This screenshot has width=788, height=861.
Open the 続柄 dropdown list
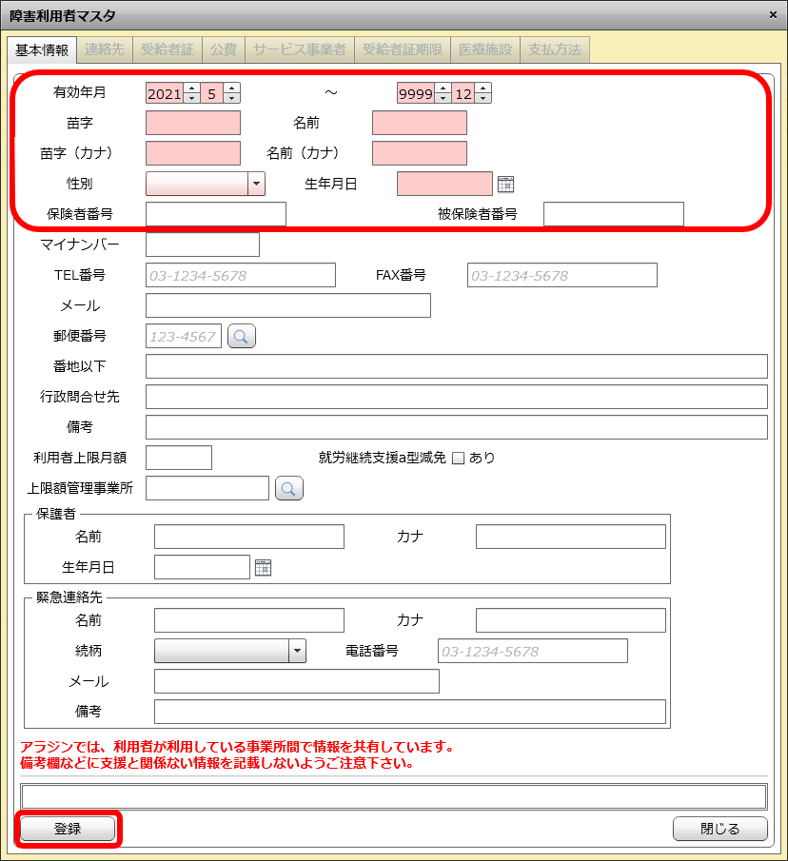[298, 651]
